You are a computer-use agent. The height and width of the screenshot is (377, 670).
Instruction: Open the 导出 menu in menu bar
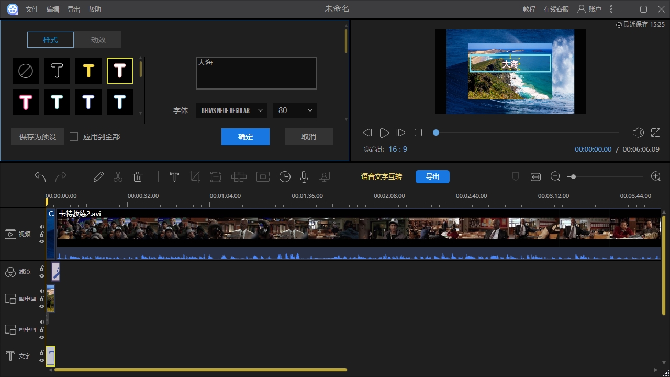click(x=74, y=9)
